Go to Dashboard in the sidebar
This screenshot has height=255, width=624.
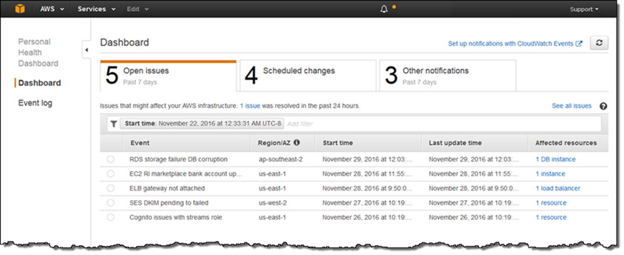point(39,83)
